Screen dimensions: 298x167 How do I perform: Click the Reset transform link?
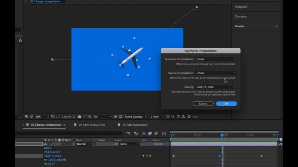point(47,148)
